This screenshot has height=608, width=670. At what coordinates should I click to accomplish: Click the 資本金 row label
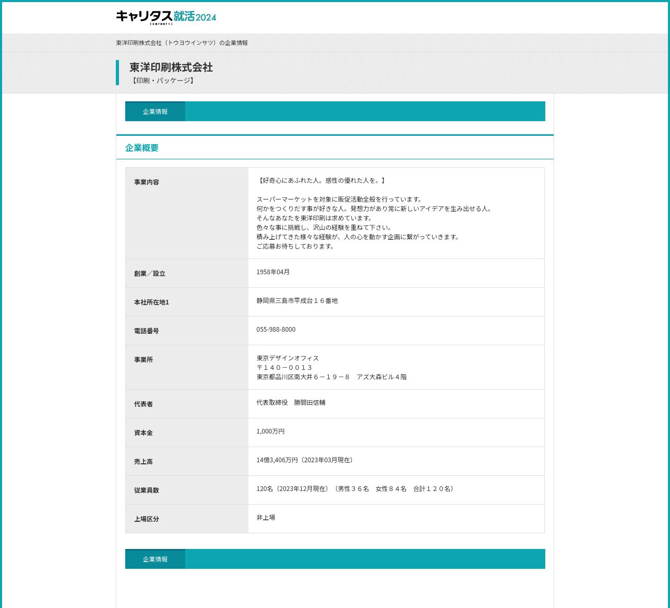pyautogui.click(x=143, y=433)
